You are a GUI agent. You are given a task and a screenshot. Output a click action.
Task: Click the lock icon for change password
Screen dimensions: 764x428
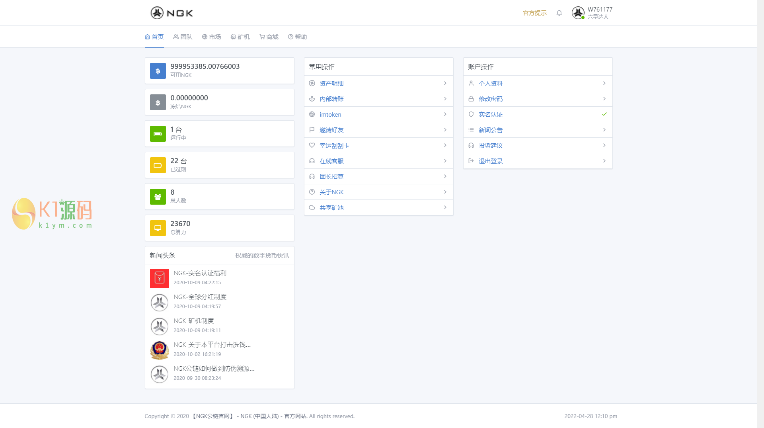click(471, 99)
